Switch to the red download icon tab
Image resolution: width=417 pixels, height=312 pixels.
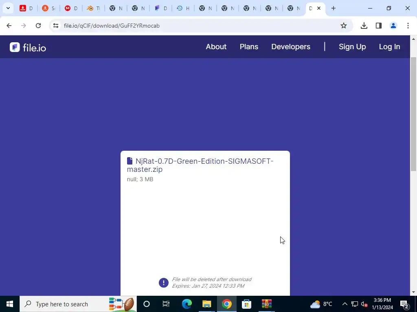(26, 8)
